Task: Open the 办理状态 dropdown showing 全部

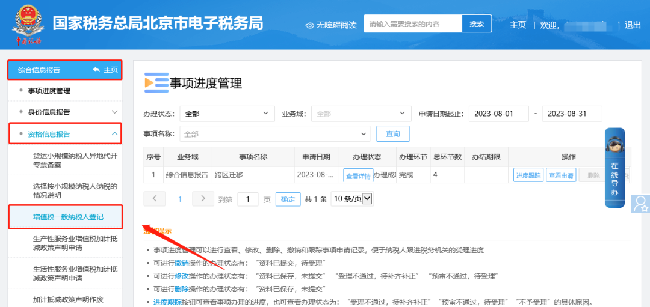Action: pyautogui.click(x=227, y=114)
